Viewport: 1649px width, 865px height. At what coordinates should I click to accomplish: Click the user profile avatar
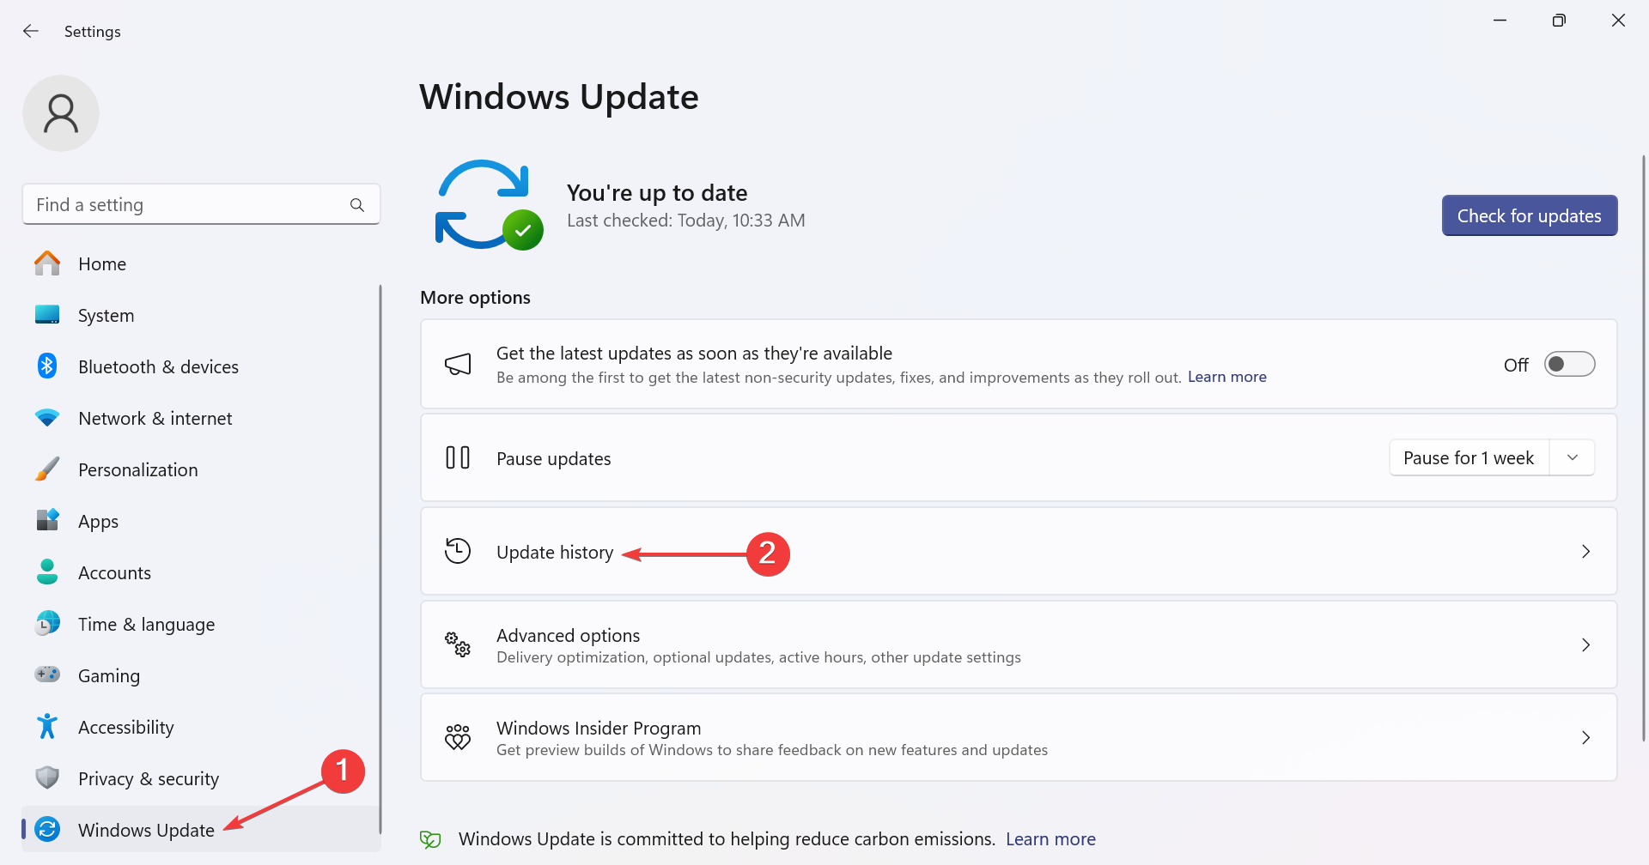[x=61, y=112]
